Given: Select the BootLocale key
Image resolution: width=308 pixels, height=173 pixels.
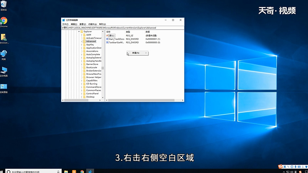Looking at the screenshot, I should [x=92, y=68].
